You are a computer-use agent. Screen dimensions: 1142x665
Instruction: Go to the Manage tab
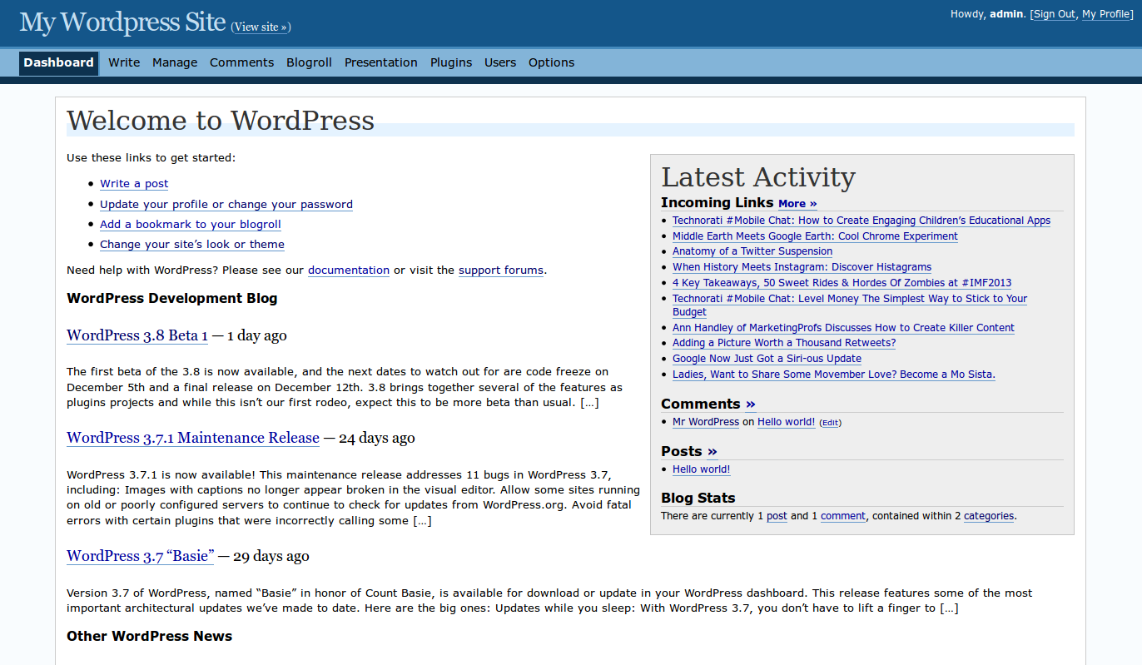coord(175,62)
